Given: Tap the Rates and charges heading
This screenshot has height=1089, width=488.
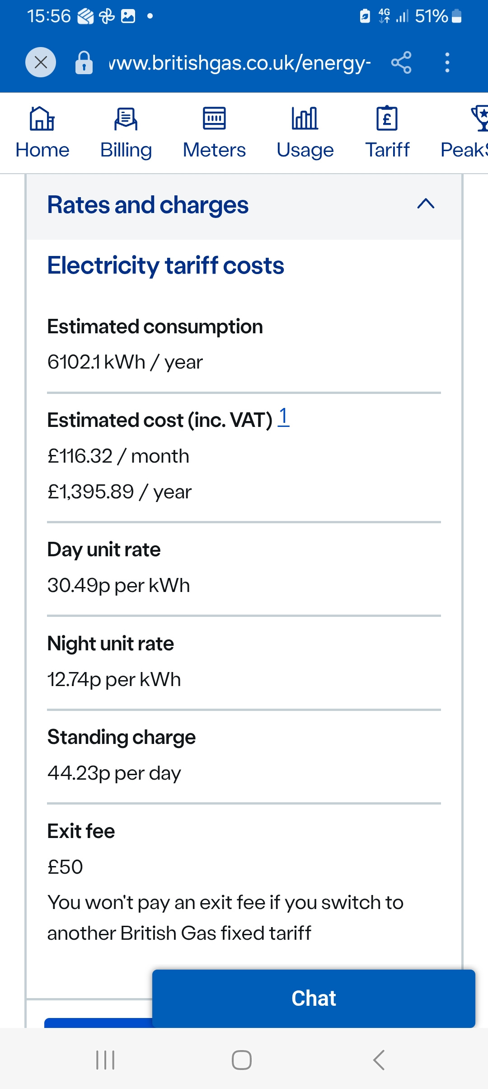Looking at the screenshot, I should coord(148,205).
